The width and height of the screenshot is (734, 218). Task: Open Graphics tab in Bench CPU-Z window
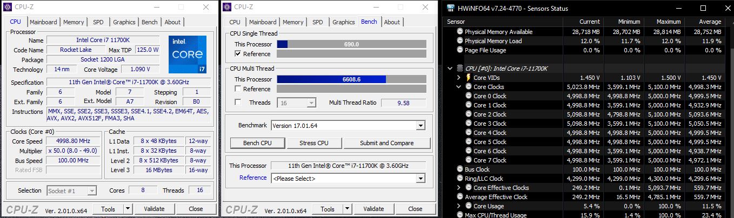tap(344, 22)
